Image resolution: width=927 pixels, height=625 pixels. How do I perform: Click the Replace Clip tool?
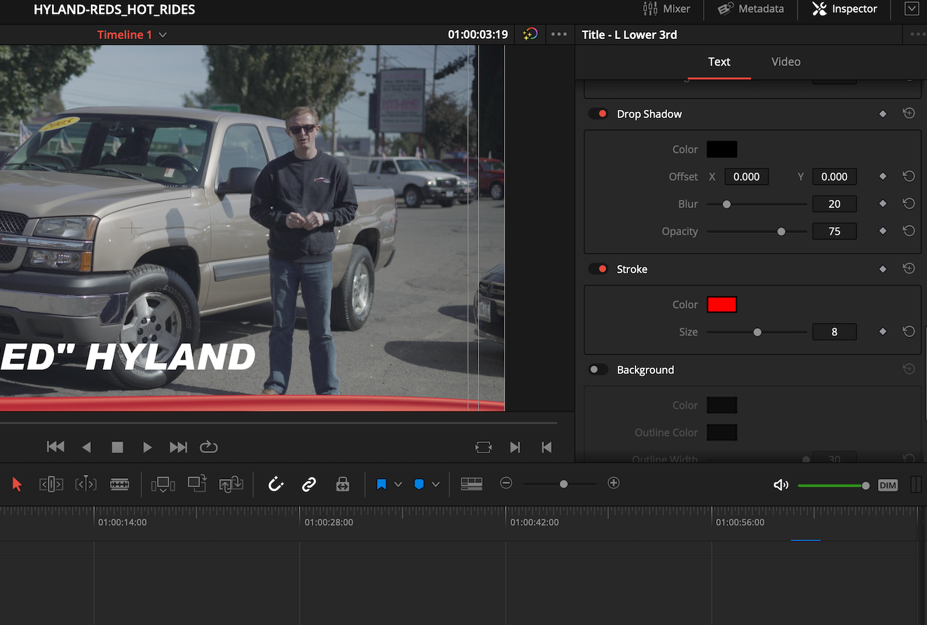point(231,484)
